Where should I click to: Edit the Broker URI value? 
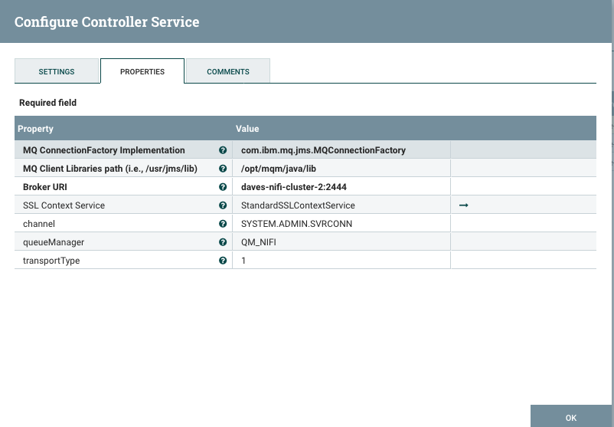[341, 187]
